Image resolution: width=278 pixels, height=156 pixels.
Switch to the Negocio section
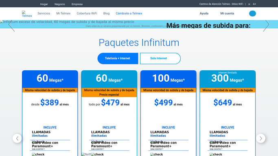click(59, 4)
